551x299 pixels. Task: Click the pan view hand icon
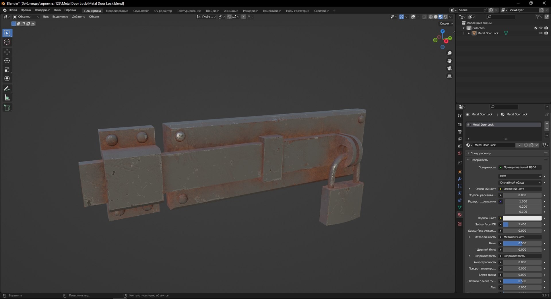coord(449,61)
